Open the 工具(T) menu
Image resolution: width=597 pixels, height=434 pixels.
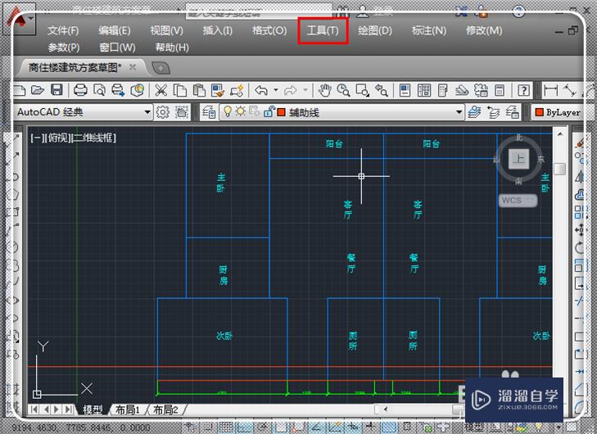click(x=323, y=30)
